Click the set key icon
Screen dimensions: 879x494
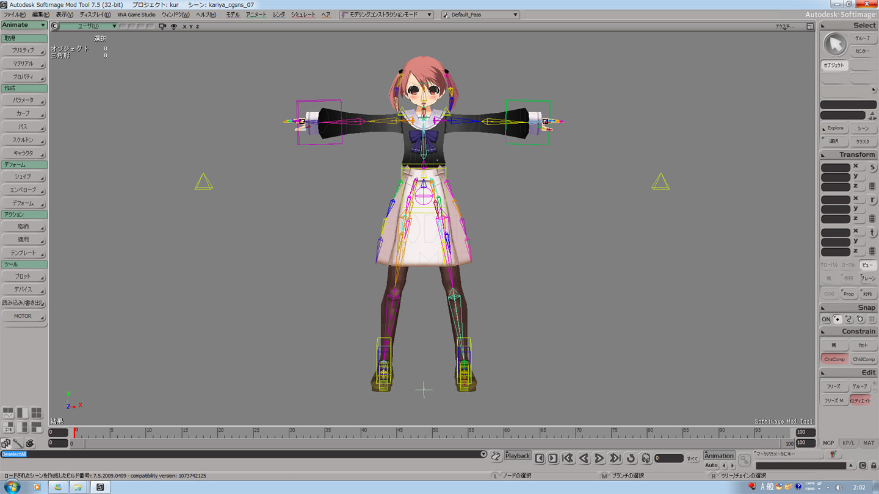point(744,459)
